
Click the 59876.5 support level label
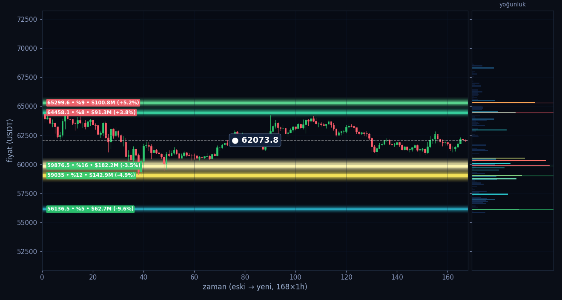pyautogui.click(x=94, y=165)
